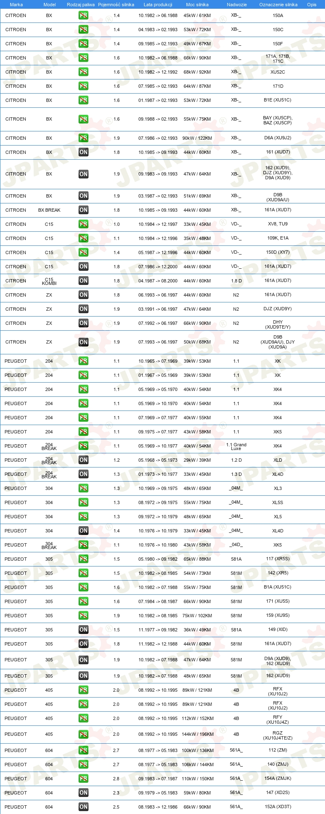Click the BAY (XU5CP), BAZ (XU5CP) engine cell
This screenshot has height=814, width=325.
point(278,120)
